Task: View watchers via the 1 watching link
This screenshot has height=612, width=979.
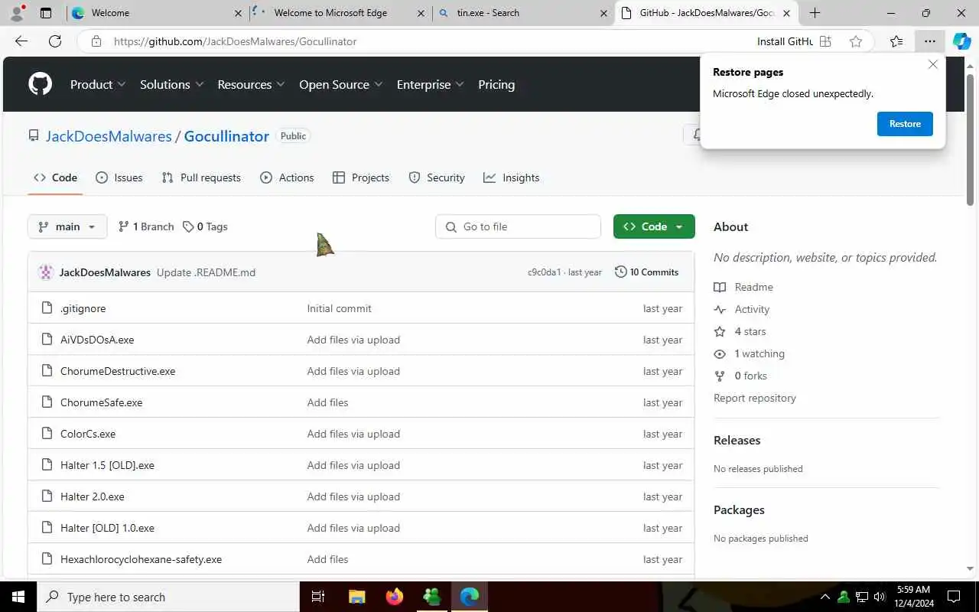Action: pos(759,353)
